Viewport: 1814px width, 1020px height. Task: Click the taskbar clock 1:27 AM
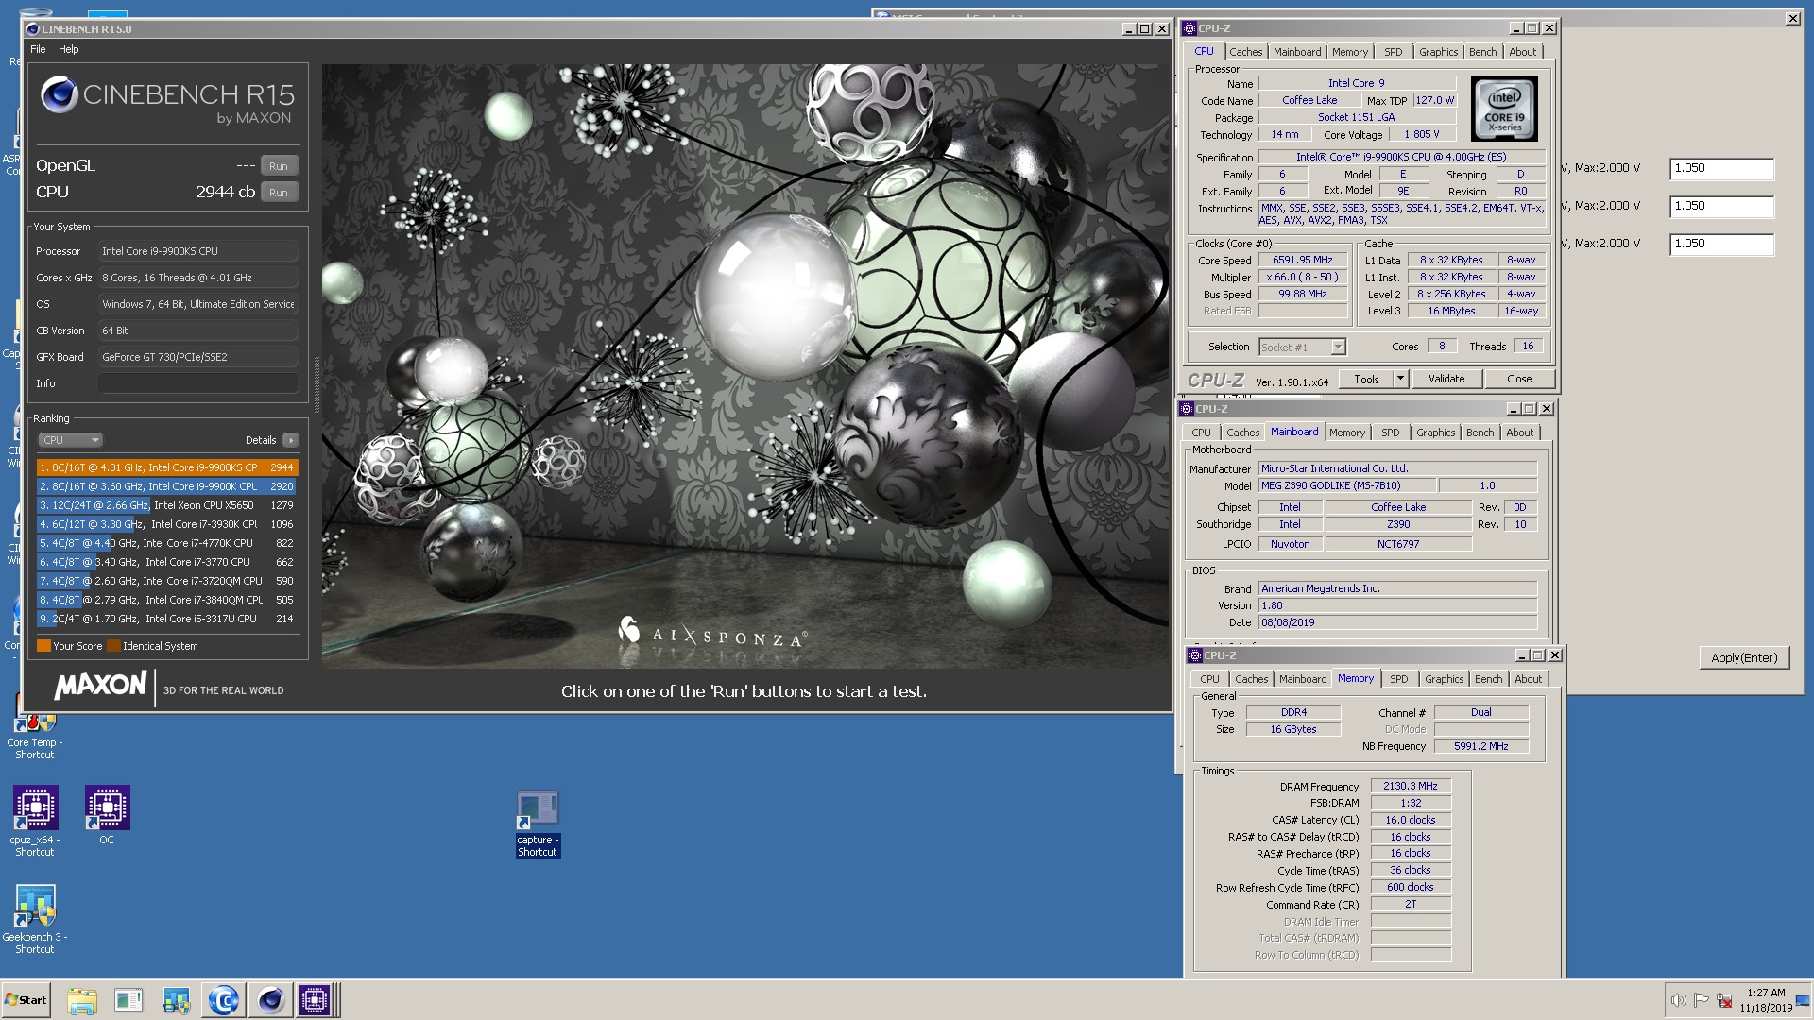[1766, 993]
